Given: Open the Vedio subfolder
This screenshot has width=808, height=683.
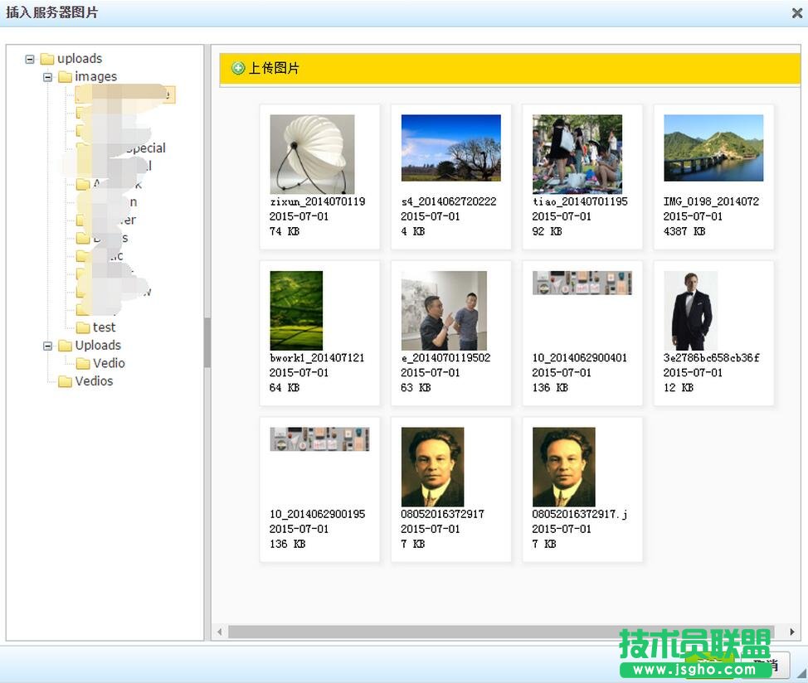Looking at the screenshot, I should [109, 363].
